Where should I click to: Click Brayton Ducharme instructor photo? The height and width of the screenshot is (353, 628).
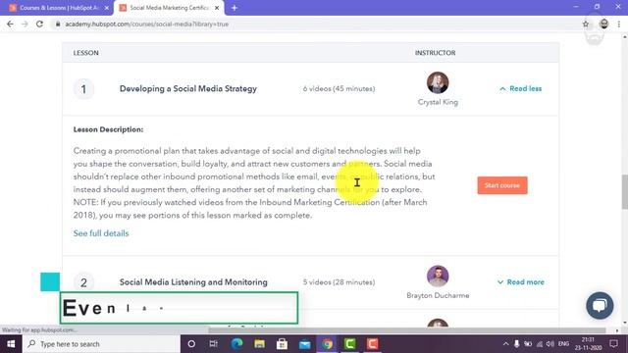[438, 276]
